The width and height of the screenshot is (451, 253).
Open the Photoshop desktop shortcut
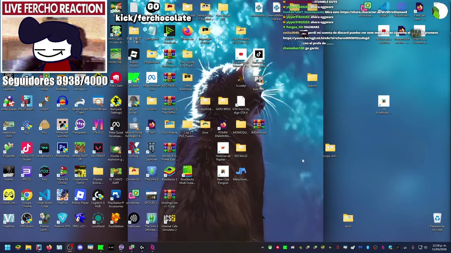[x=62, y=150]
